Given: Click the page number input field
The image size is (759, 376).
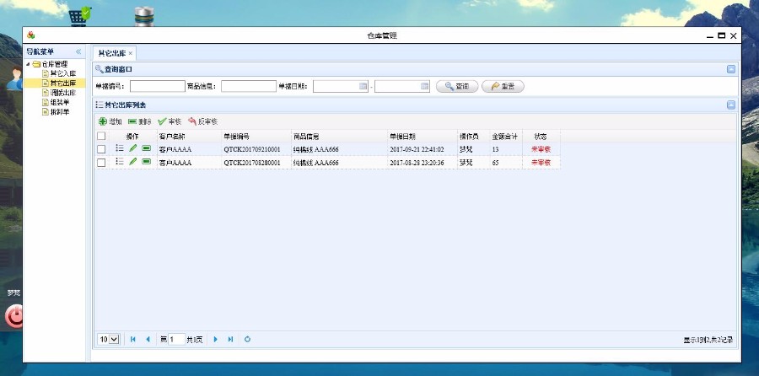Looking at the screenshot, I should point(176,339).
